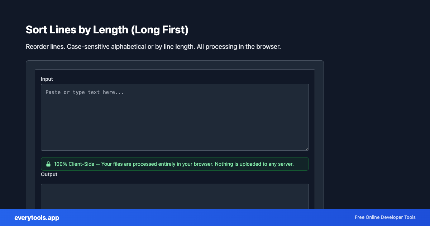
Task: Click the green lock icon in the privacy banner
Action: (x=48, y=164)
